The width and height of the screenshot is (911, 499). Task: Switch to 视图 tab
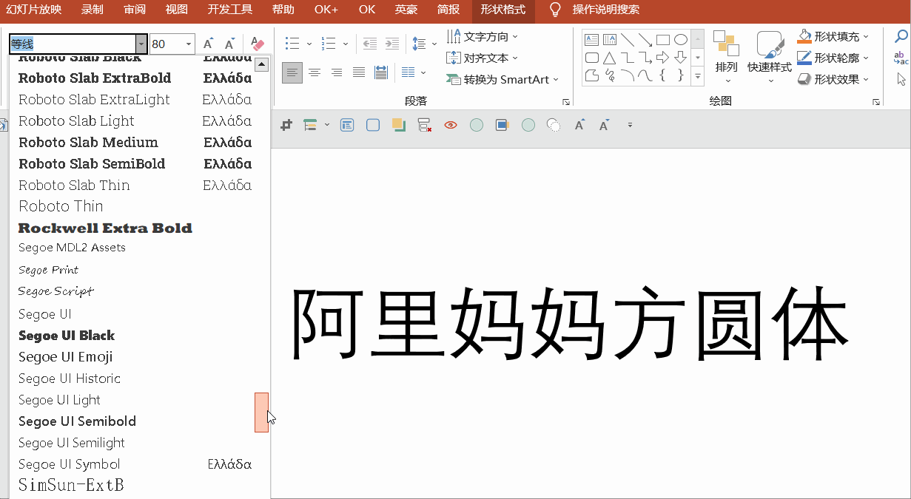(177, 10)
